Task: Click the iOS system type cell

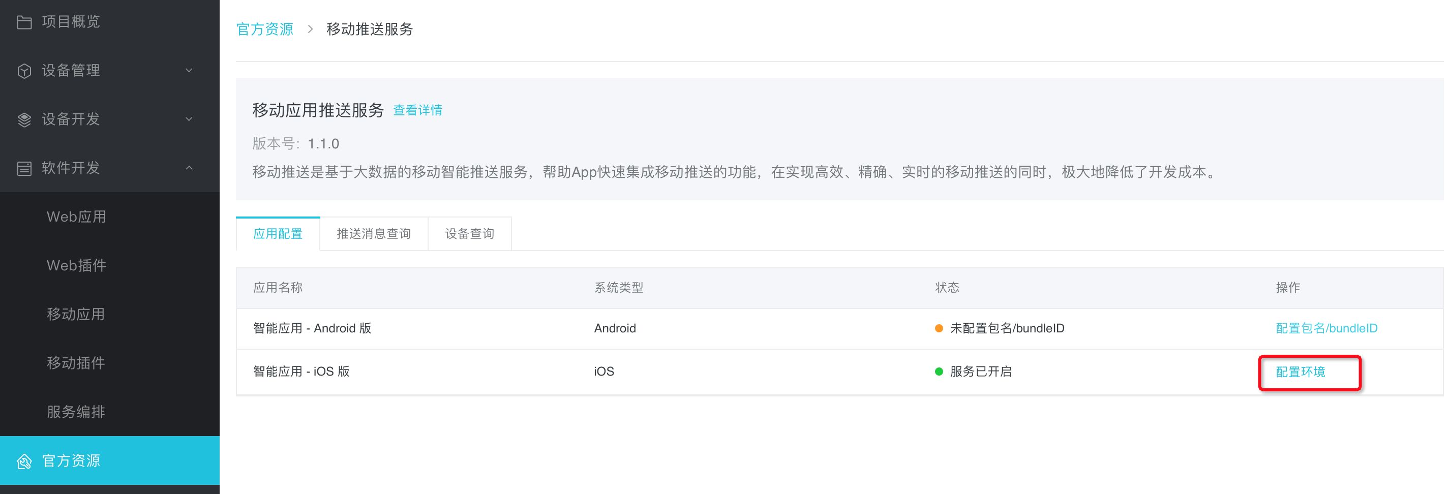Action: click(x=604, y=372)
